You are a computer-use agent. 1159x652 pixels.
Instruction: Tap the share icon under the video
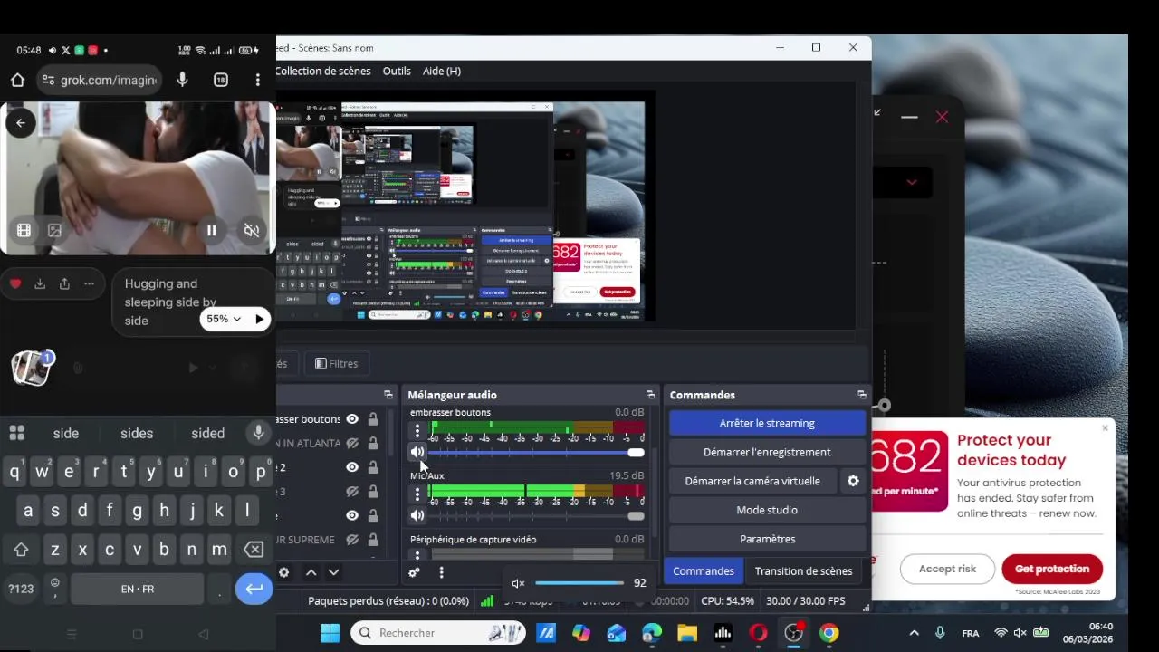(64, 283)
